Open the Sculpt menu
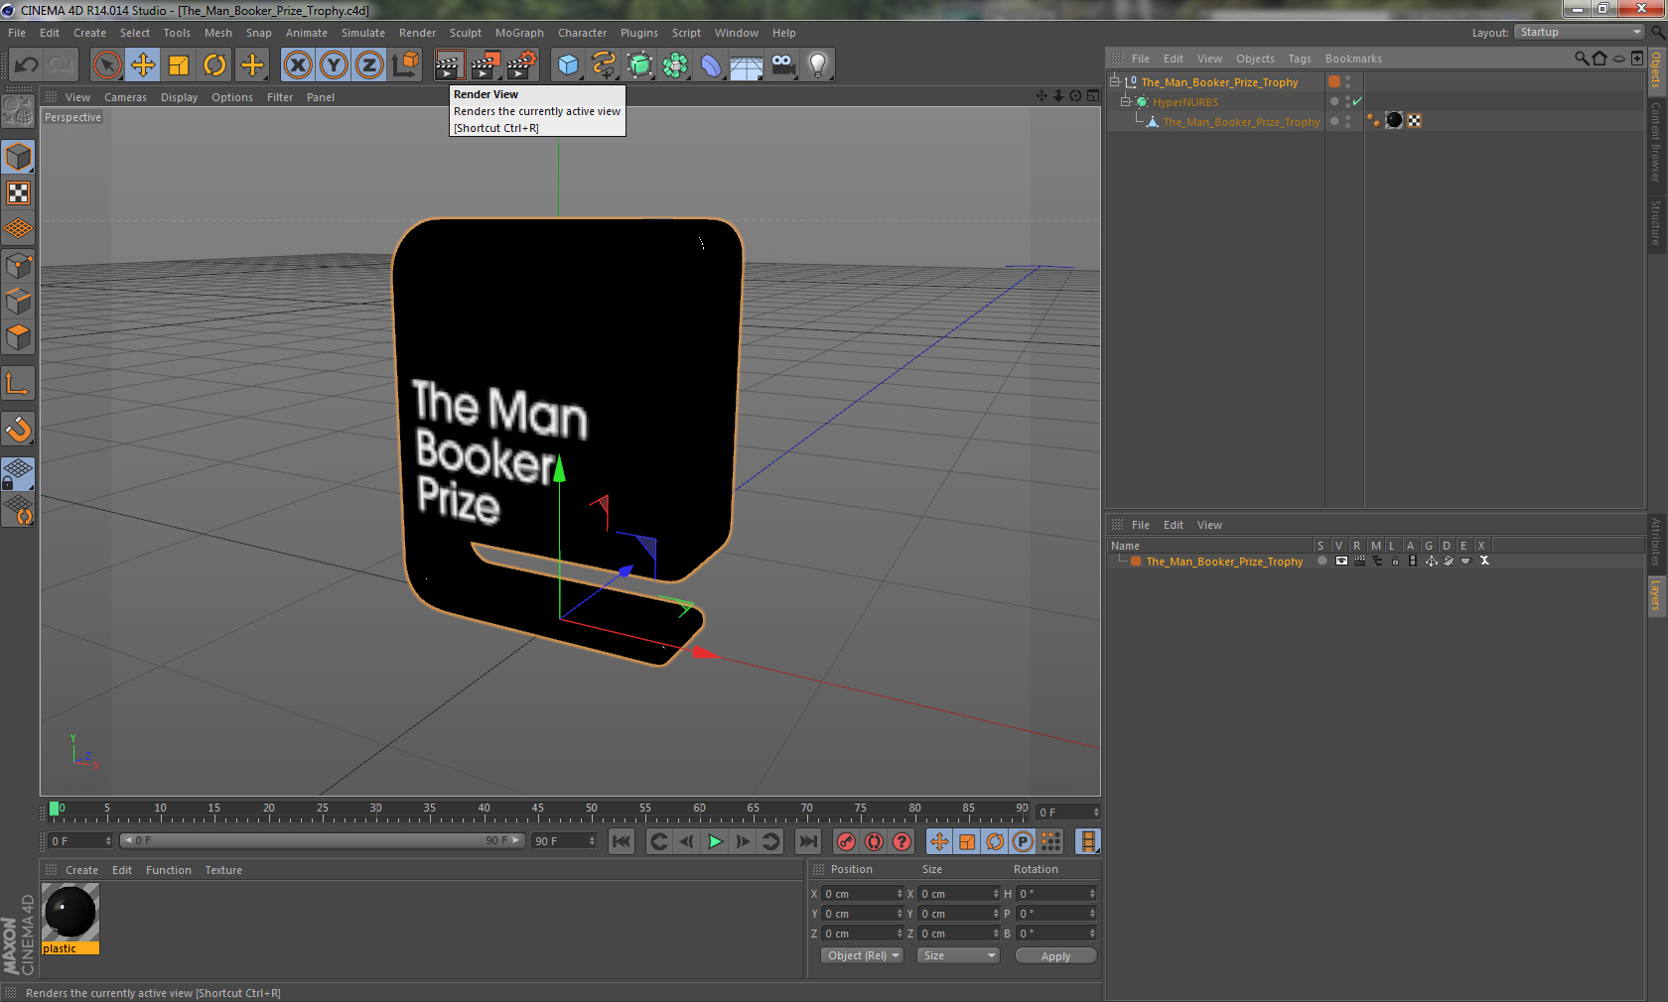 (x=465, y=33)
